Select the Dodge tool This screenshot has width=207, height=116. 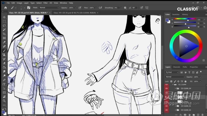click(x=4, y=76)
